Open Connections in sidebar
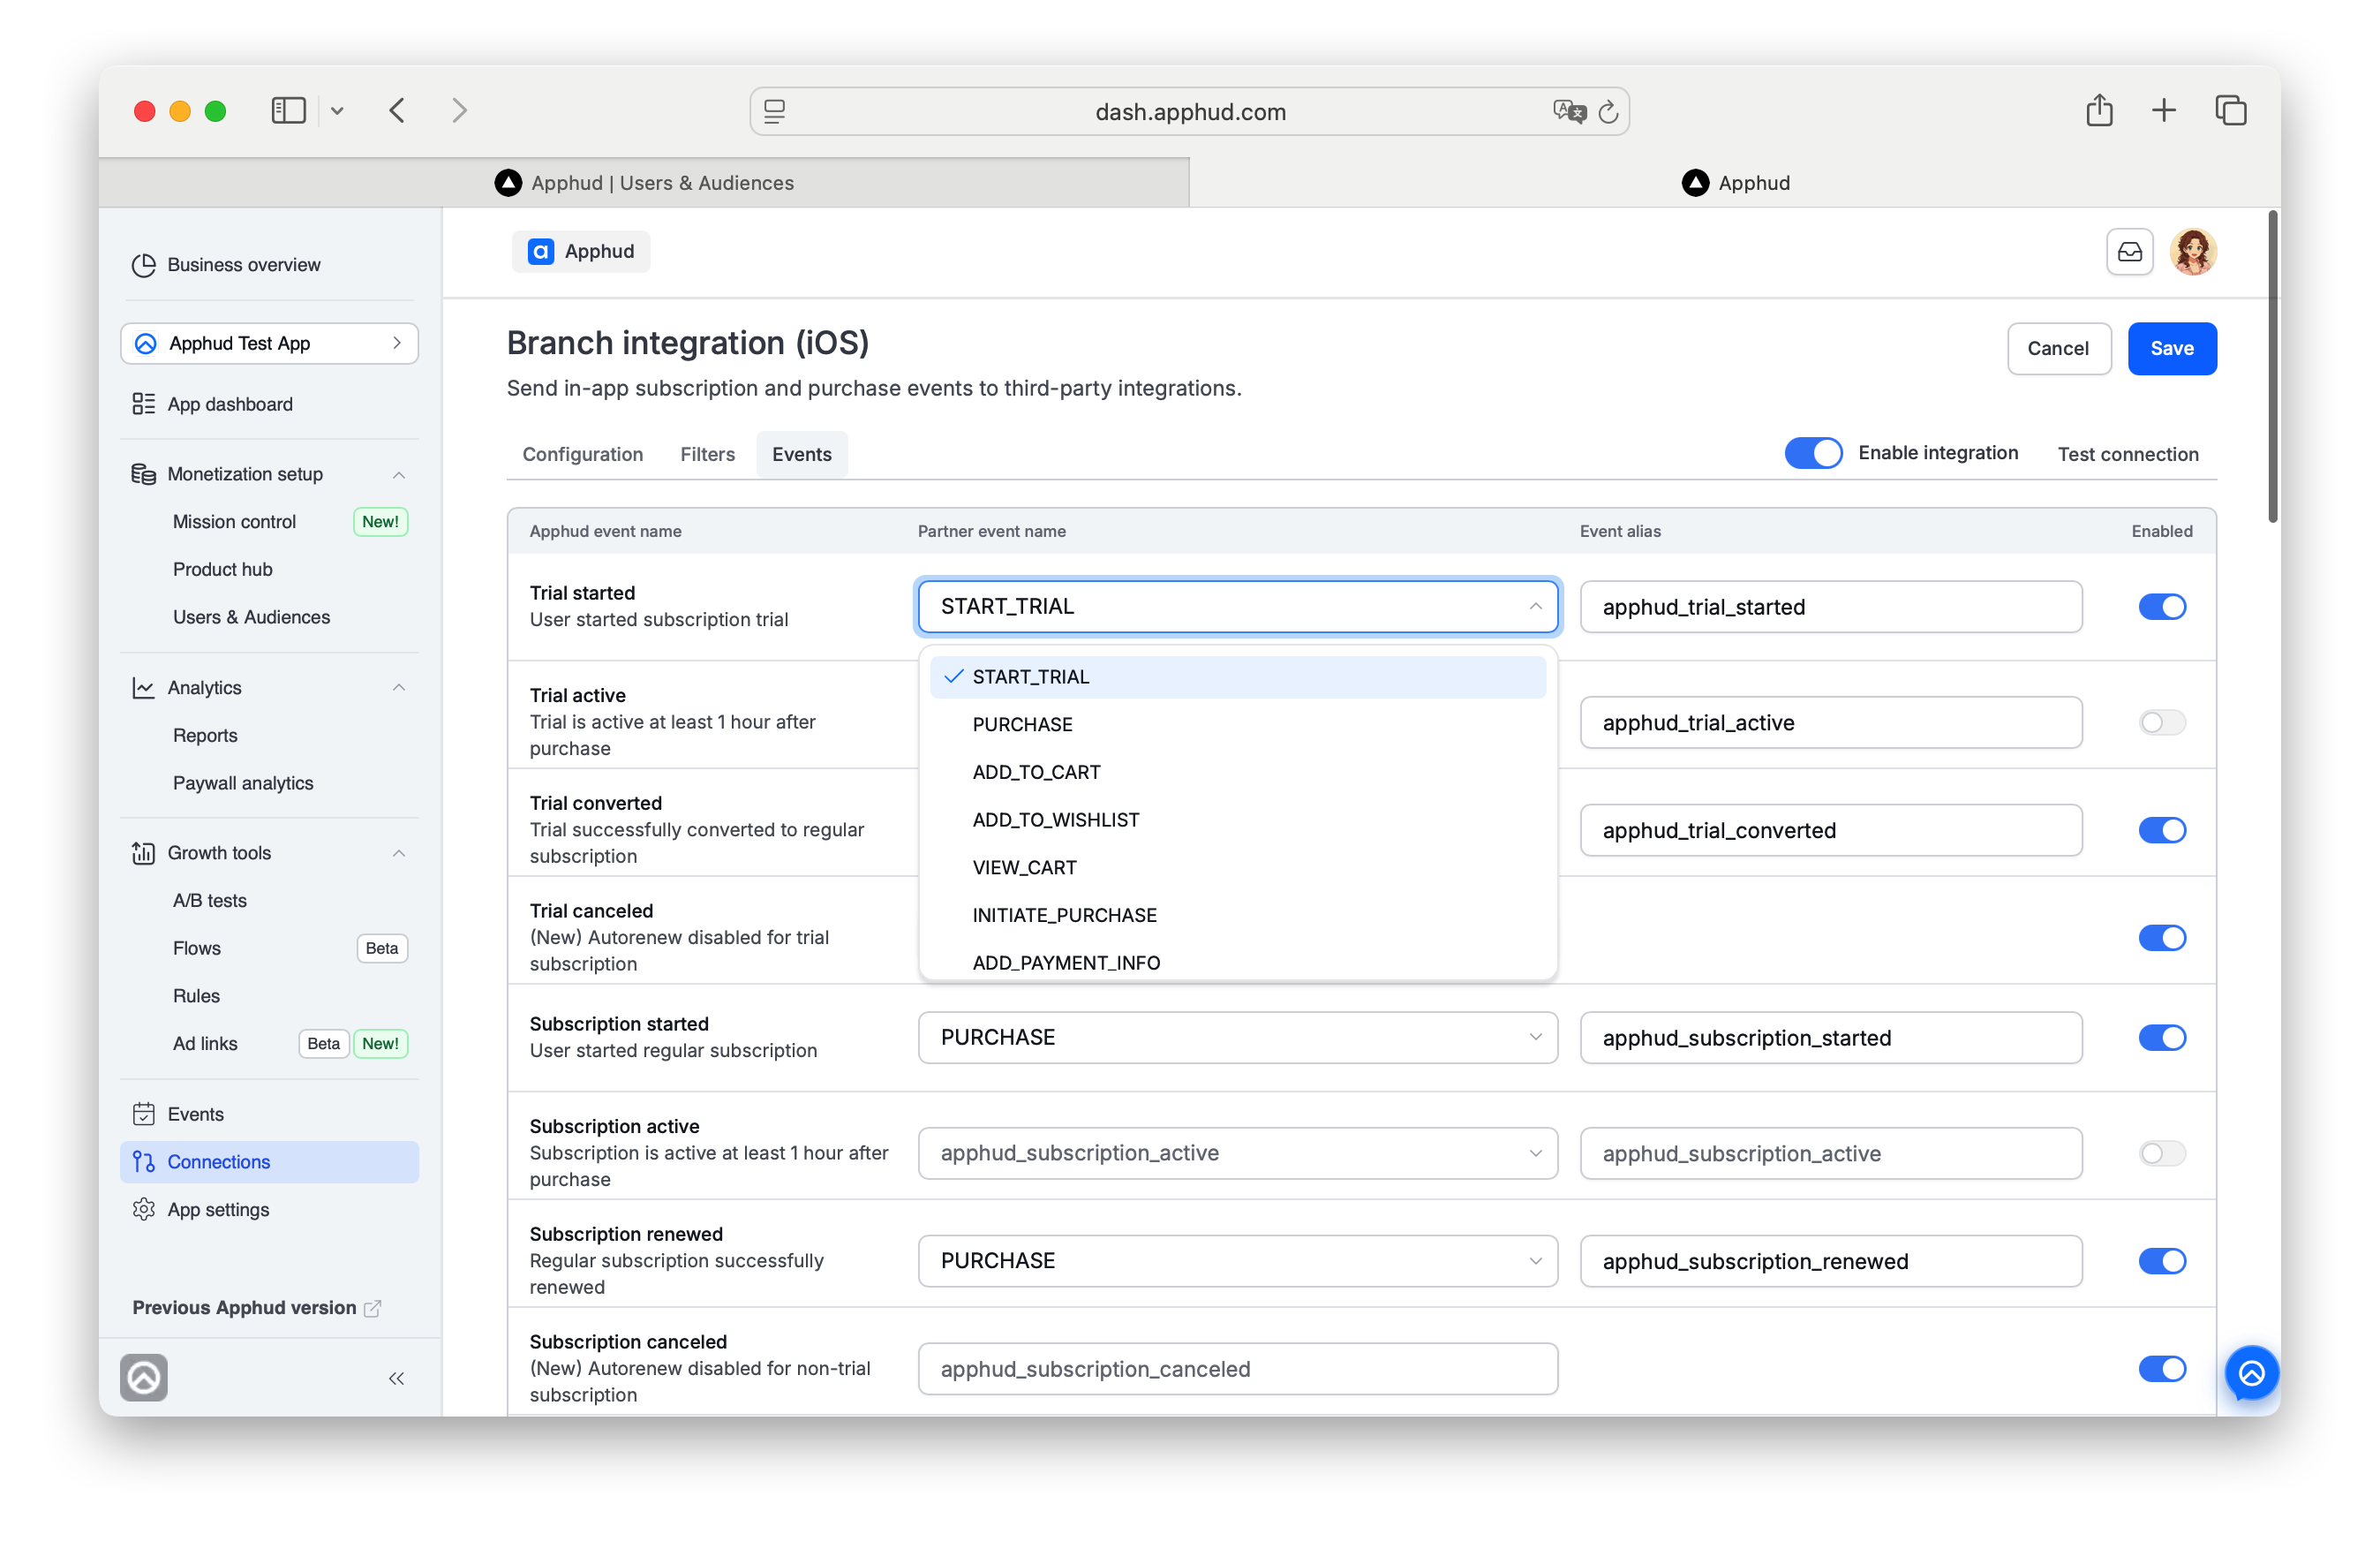Image resolution: width=2380 pixels, height=1549 pixels. click(x=269, y=1160)
